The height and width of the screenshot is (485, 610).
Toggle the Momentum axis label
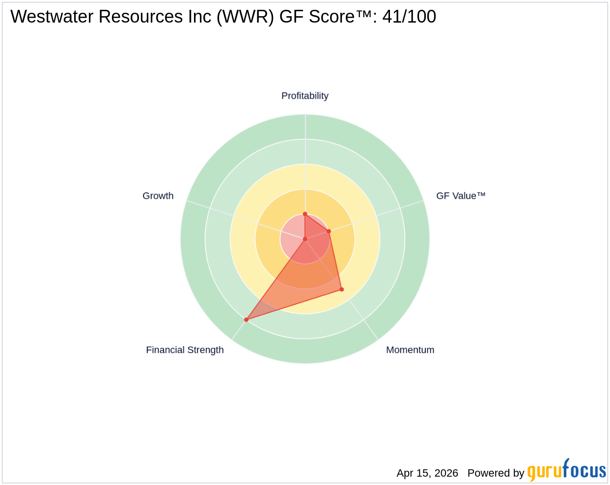click(410, 350)
